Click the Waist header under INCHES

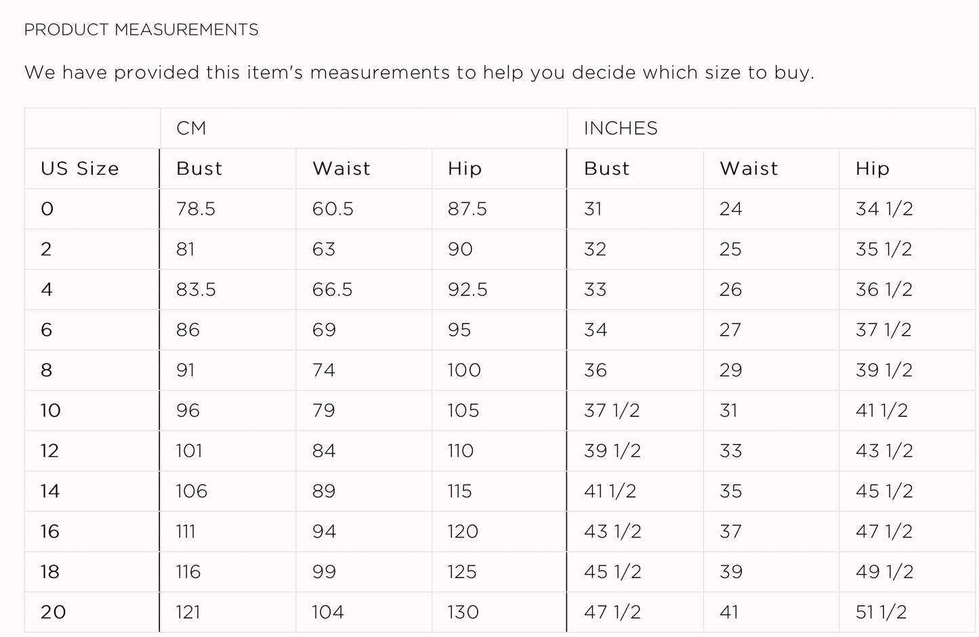pos(749,169)
